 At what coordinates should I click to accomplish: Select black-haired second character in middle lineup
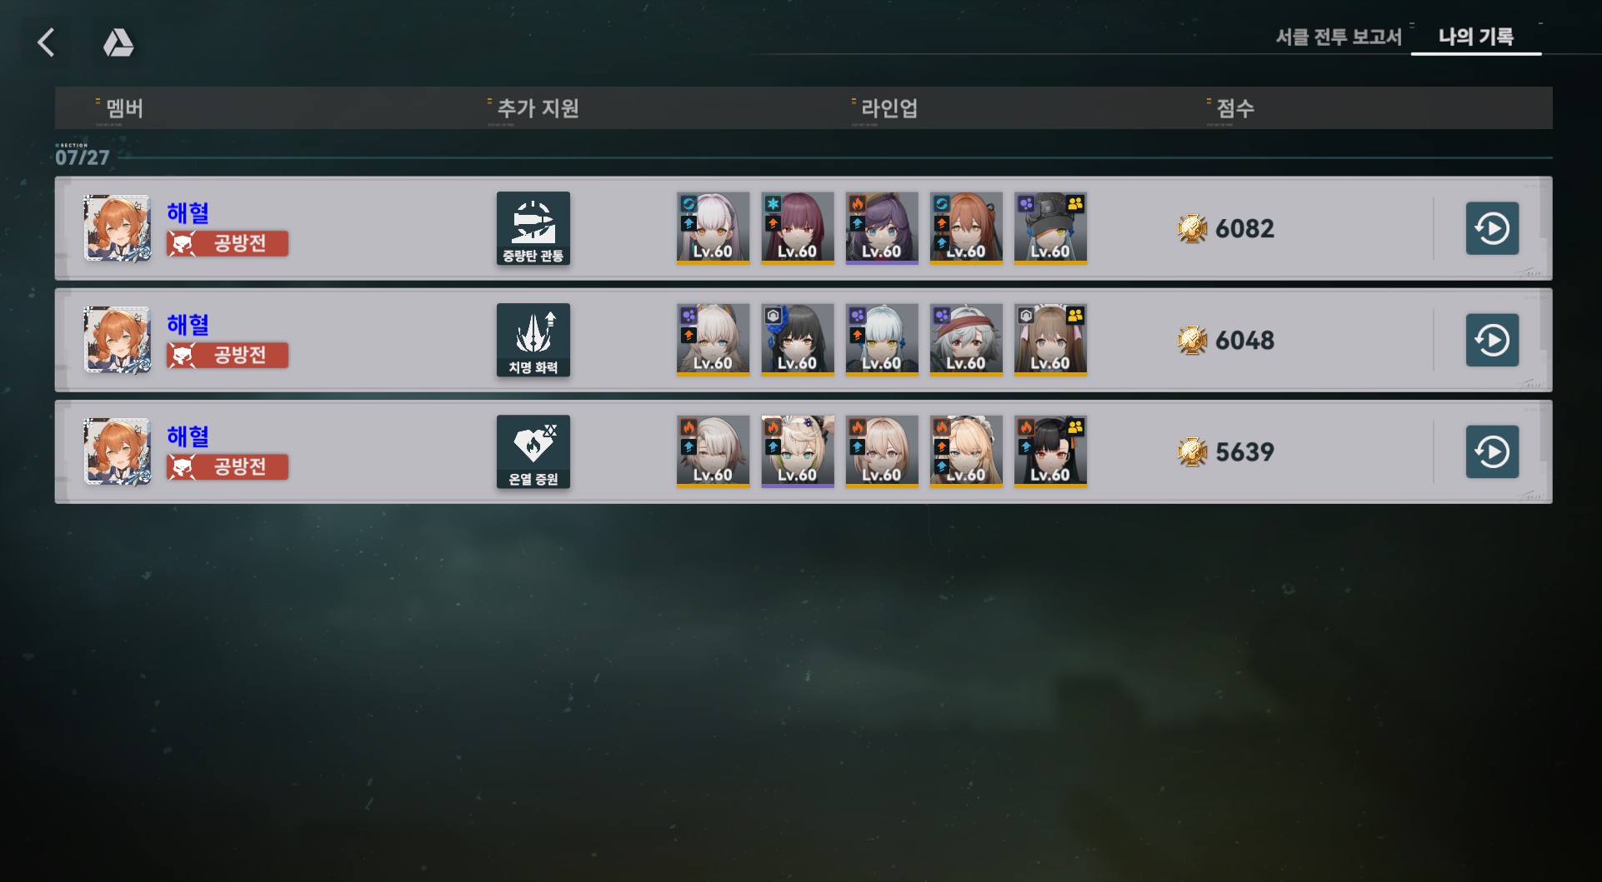[798, 340]
